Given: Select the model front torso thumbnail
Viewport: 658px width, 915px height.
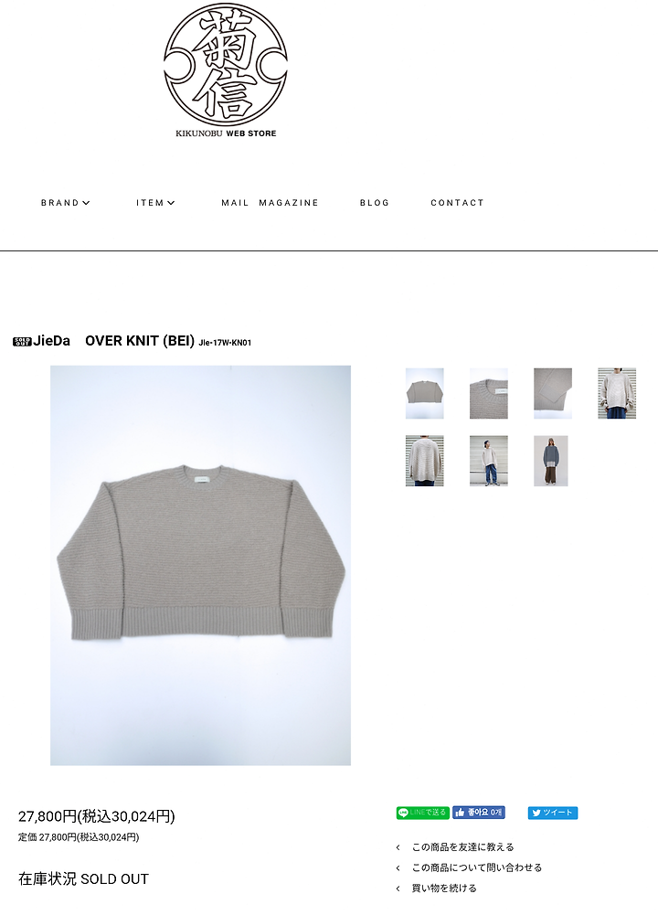Looking at the screenshot, I should click(617, 393).
